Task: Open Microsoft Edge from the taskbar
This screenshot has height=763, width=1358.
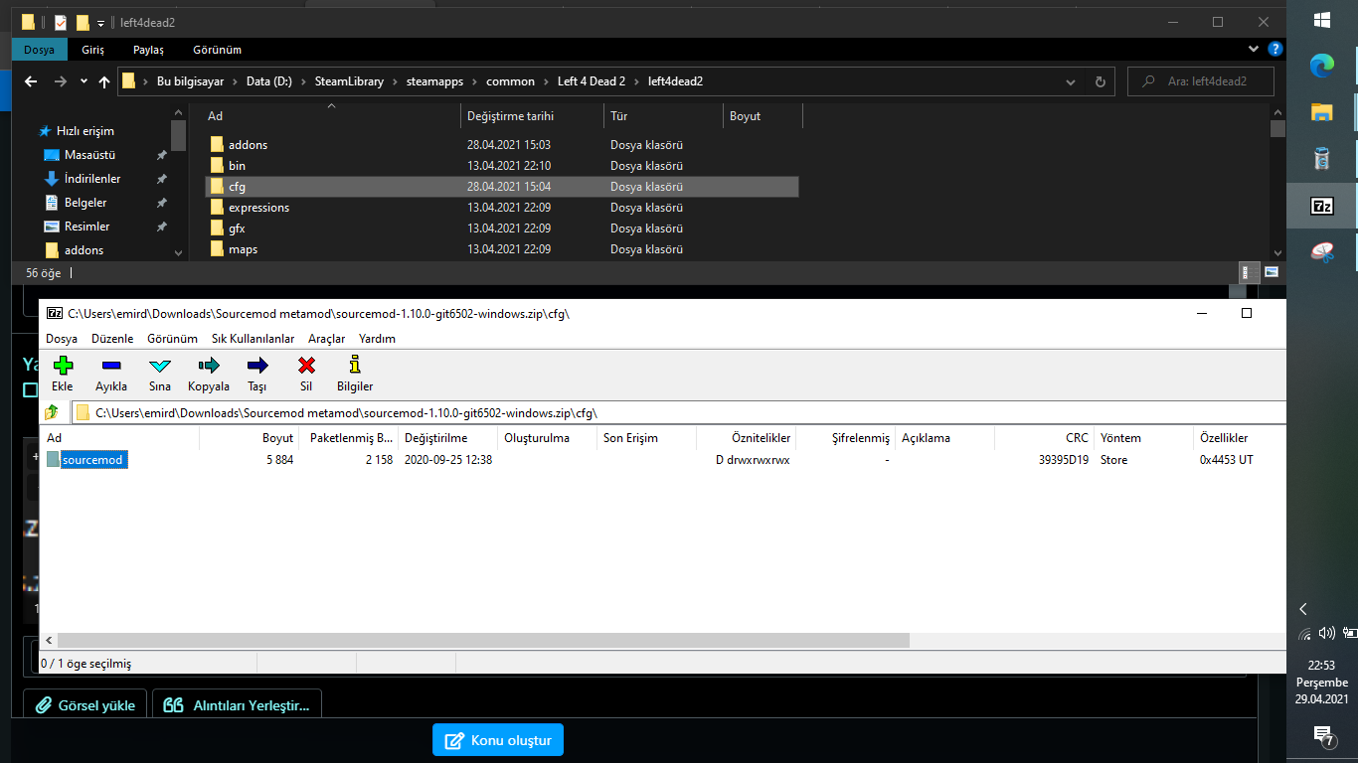Action: (1322, 66)
